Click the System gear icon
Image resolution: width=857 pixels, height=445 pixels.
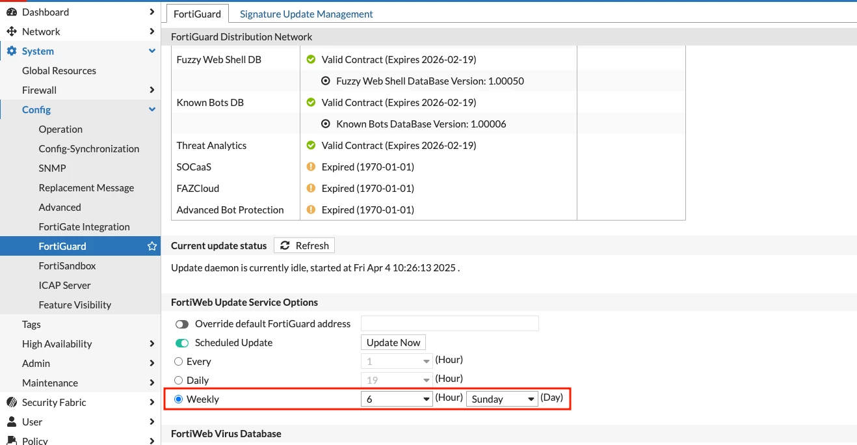(x=11, y=51)
